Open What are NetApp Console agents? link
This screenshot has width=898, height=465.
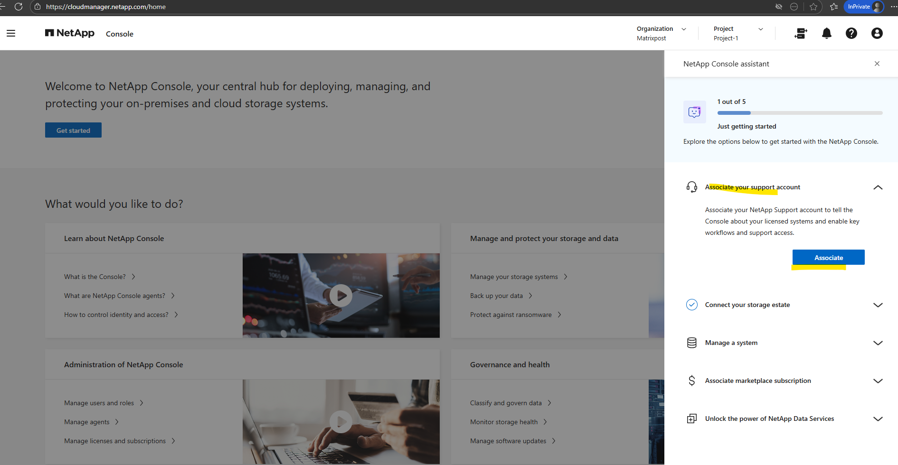(120, 296)
